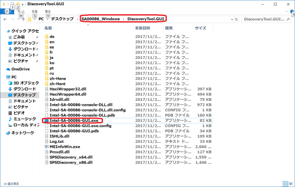
Task: Select PC node in navigation pane
Action: (x=14, y=77)
